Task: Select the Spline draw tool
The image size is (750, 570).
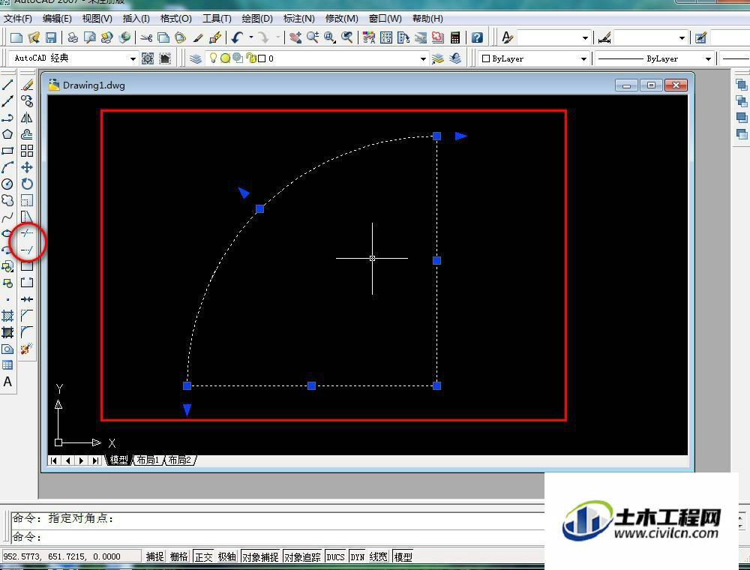Action: pos(7,217)
